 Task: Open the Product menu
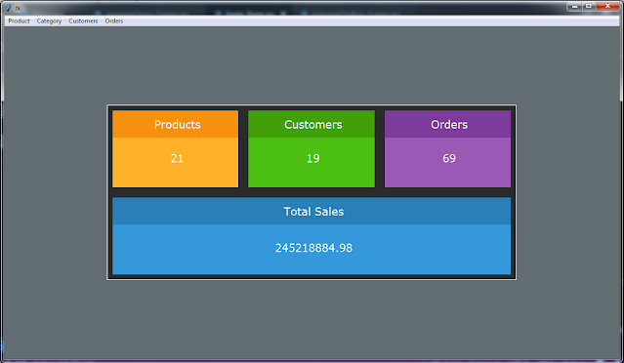[x=19, y=21]
